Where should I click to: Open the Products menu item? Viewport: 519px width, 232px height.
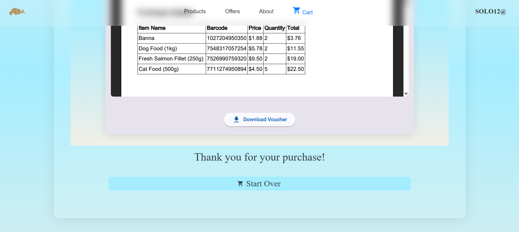195,11
